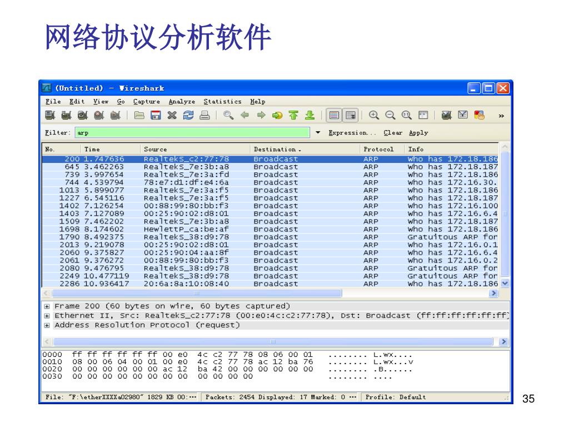This screenshot has height=427, width=569.
Task: Open display filters toolbar icon
Action: click(463, 116)
